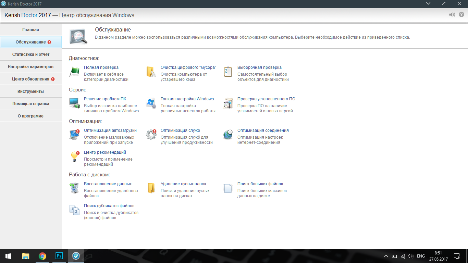This screenshot has height=263, width=468.
Task: Open Оптимизация автозагрузки link
Action: (110, 130)
